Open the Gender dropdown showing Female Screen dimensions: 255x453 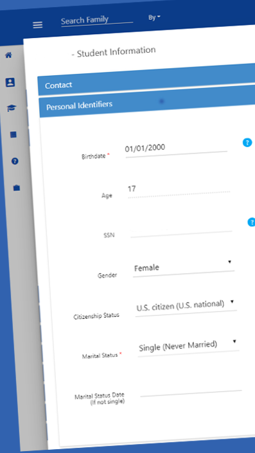(183, 268)
